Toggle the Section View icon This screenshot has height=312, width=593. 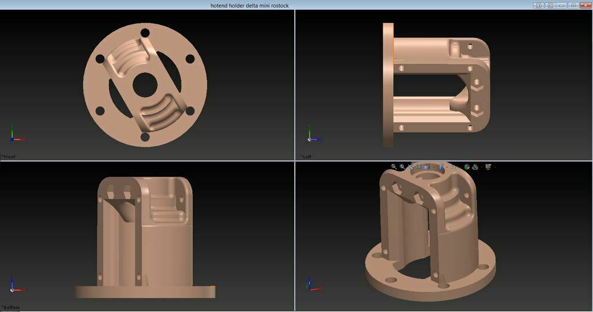[419, 166]
